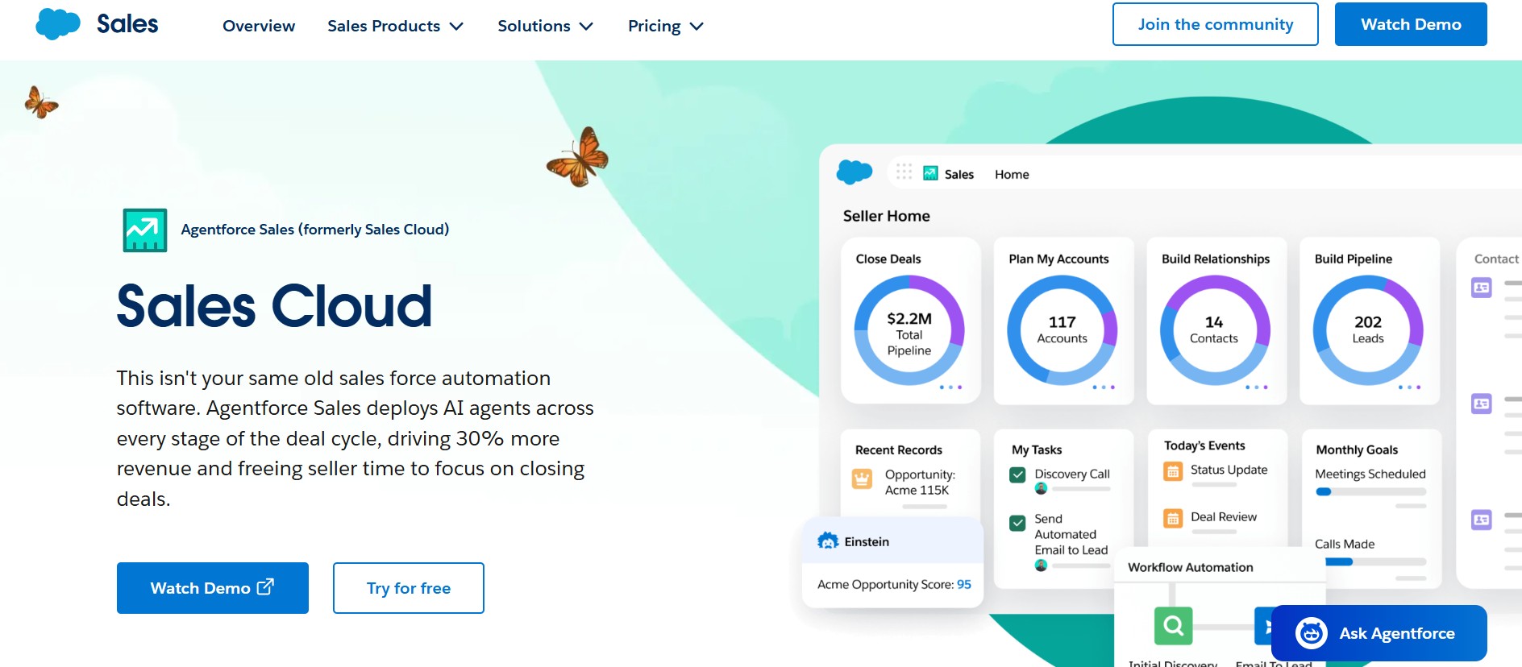Click the Salesforce cloud logo in Seller Home mockup

[x=855, y=172]
